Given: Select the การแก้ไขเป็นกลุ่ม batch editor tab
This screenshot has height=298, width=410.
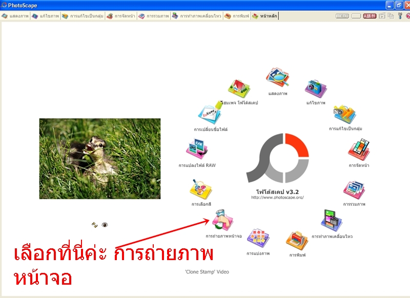Looking at the screenshot, I should (x=83, y=16).
